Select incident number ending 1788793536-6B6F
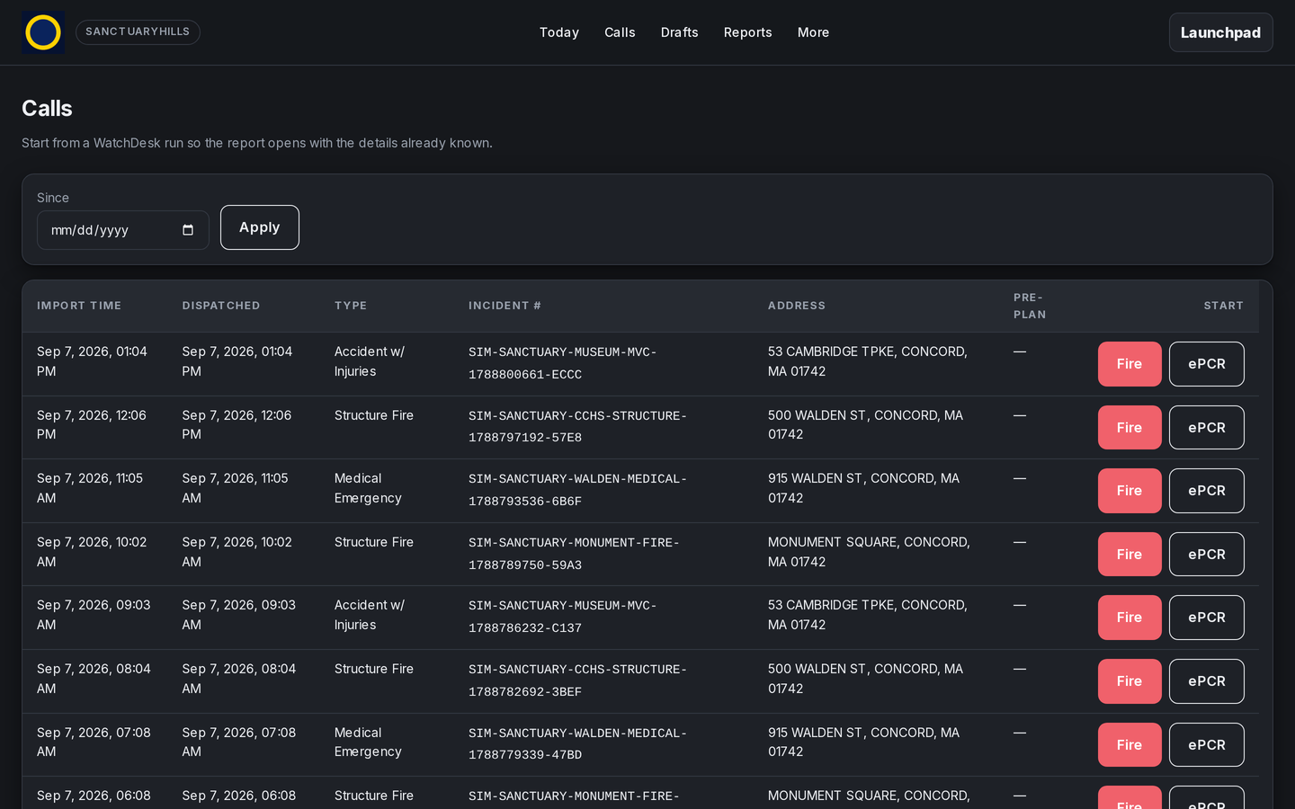 tap(577, 490)
